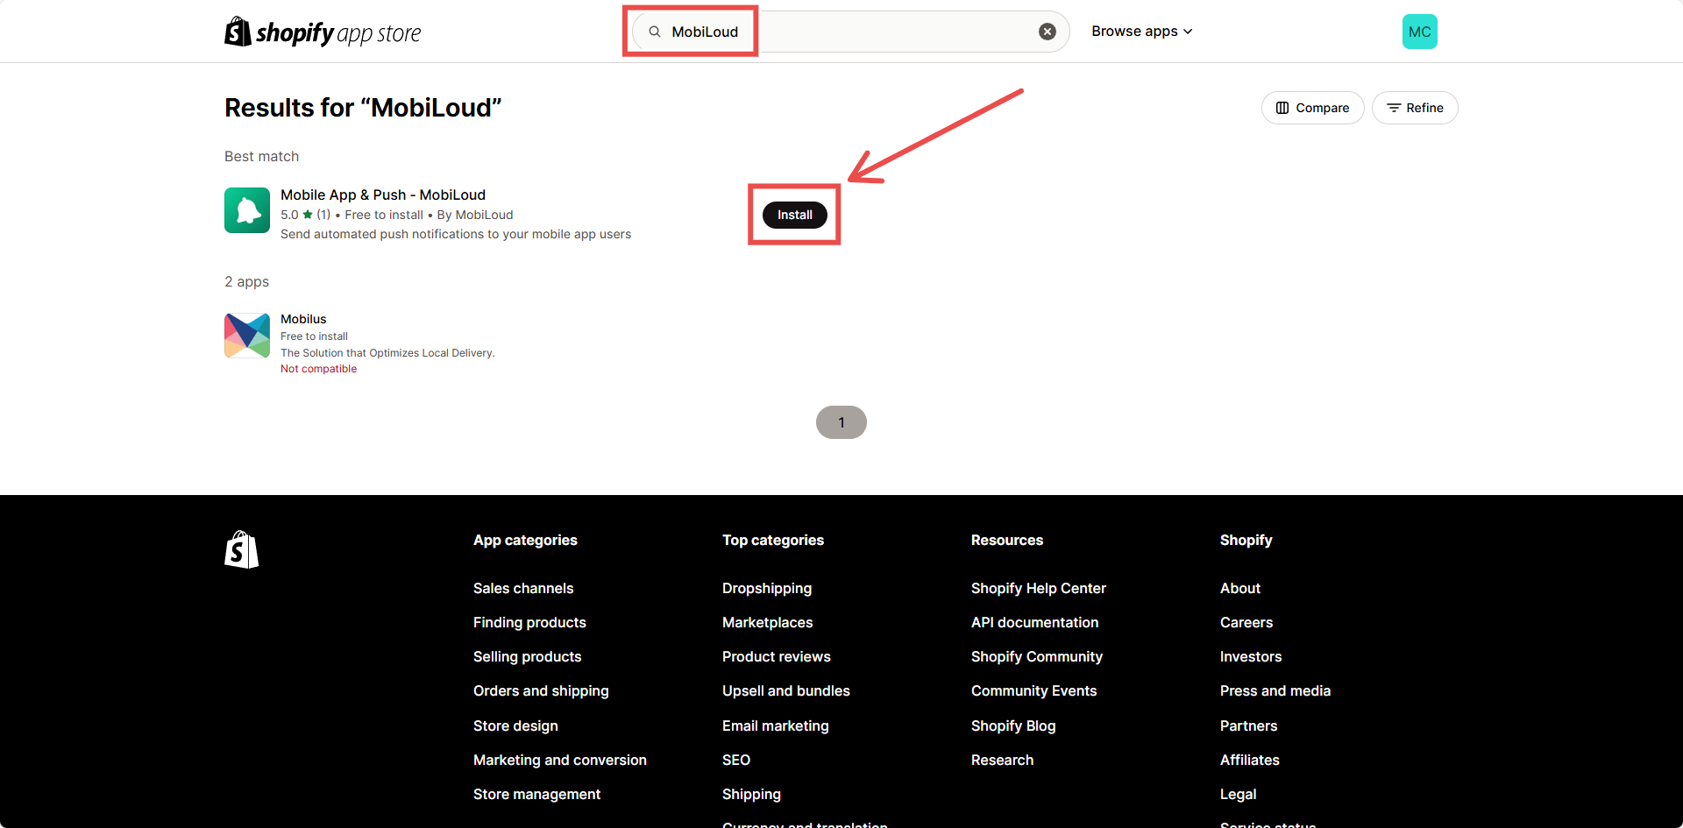
Task: Open the Legal link
Action: pos(1239,794)
